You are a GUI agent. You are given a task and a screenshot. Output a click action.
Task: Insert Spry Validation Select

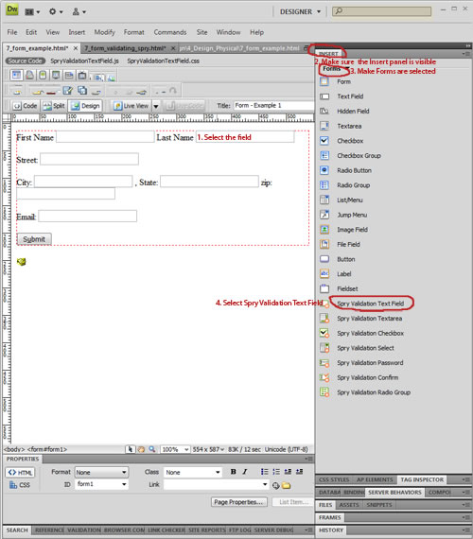pos(357,348)
